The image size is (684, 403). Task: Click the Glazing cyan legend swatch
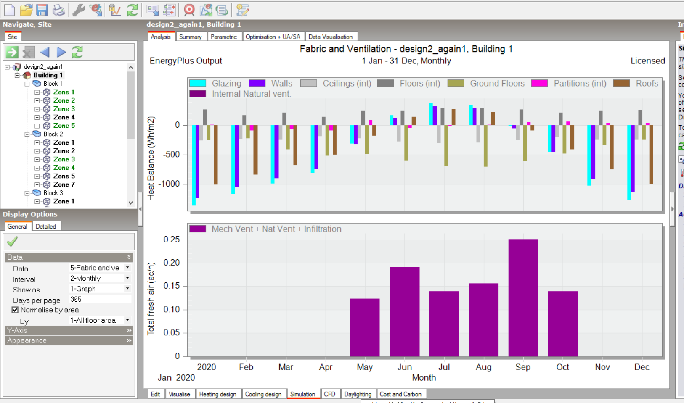(198, 83)
